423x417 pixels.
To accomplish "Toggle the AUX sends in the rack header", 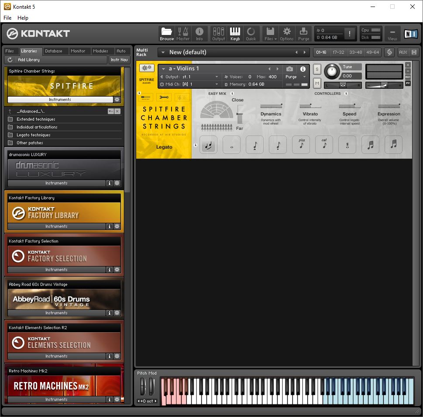I will click(x=403, y=52).
